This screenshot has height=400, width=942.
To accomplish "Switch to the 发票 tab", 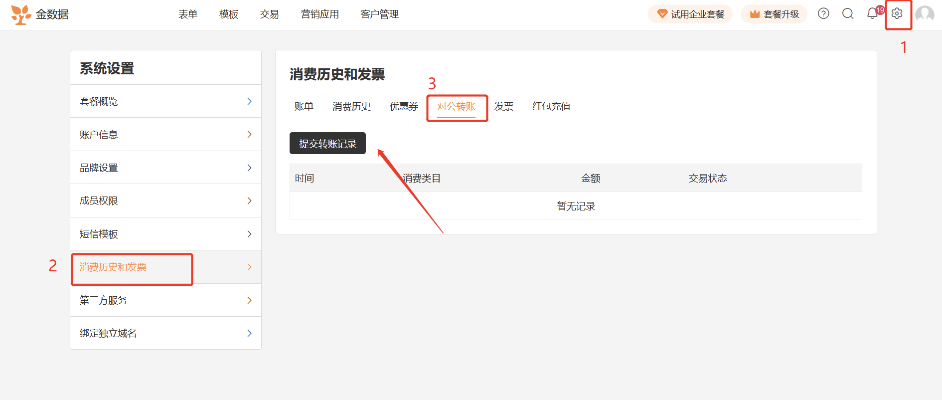I will [x=504, y=106].
